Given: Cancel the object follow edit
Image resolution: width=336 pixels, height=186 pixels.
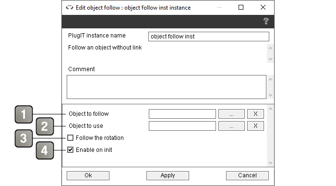Looking at the screenshot, I should click(x=247, y=175).
